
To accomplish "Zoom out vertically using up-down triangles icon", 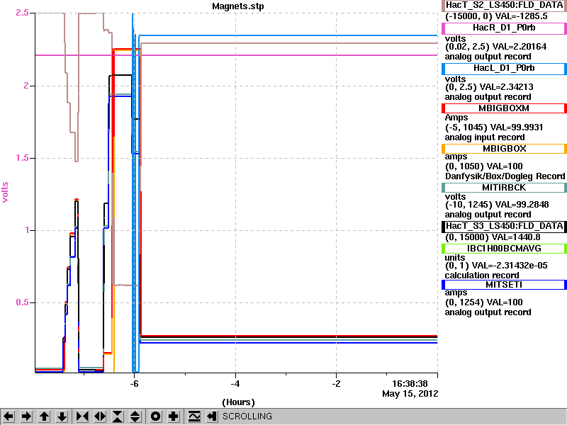I will 135,416.
